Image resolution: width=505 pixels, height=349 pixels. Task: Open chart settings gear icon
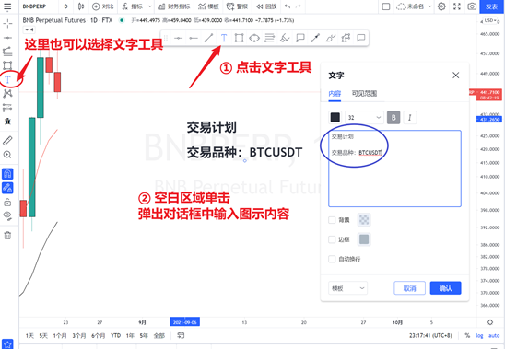441,6
